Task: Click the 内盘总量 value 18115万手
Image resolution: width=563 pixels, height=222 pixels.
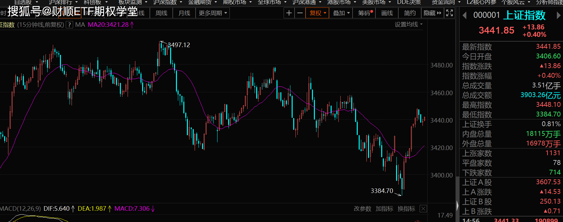Action: click(543, 134)
